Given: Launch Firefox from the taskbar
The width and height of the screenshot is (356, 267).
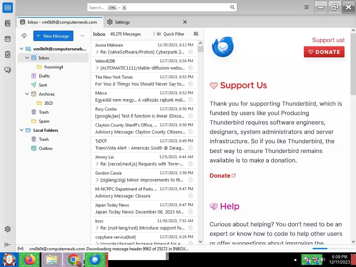Looking at the screenshot, I should (30, 260).
